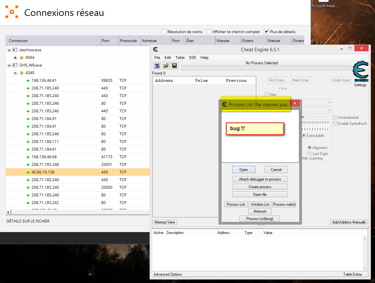Click the orange network app logo
This screenshot has width=375, height=283.
pos(12,12)
